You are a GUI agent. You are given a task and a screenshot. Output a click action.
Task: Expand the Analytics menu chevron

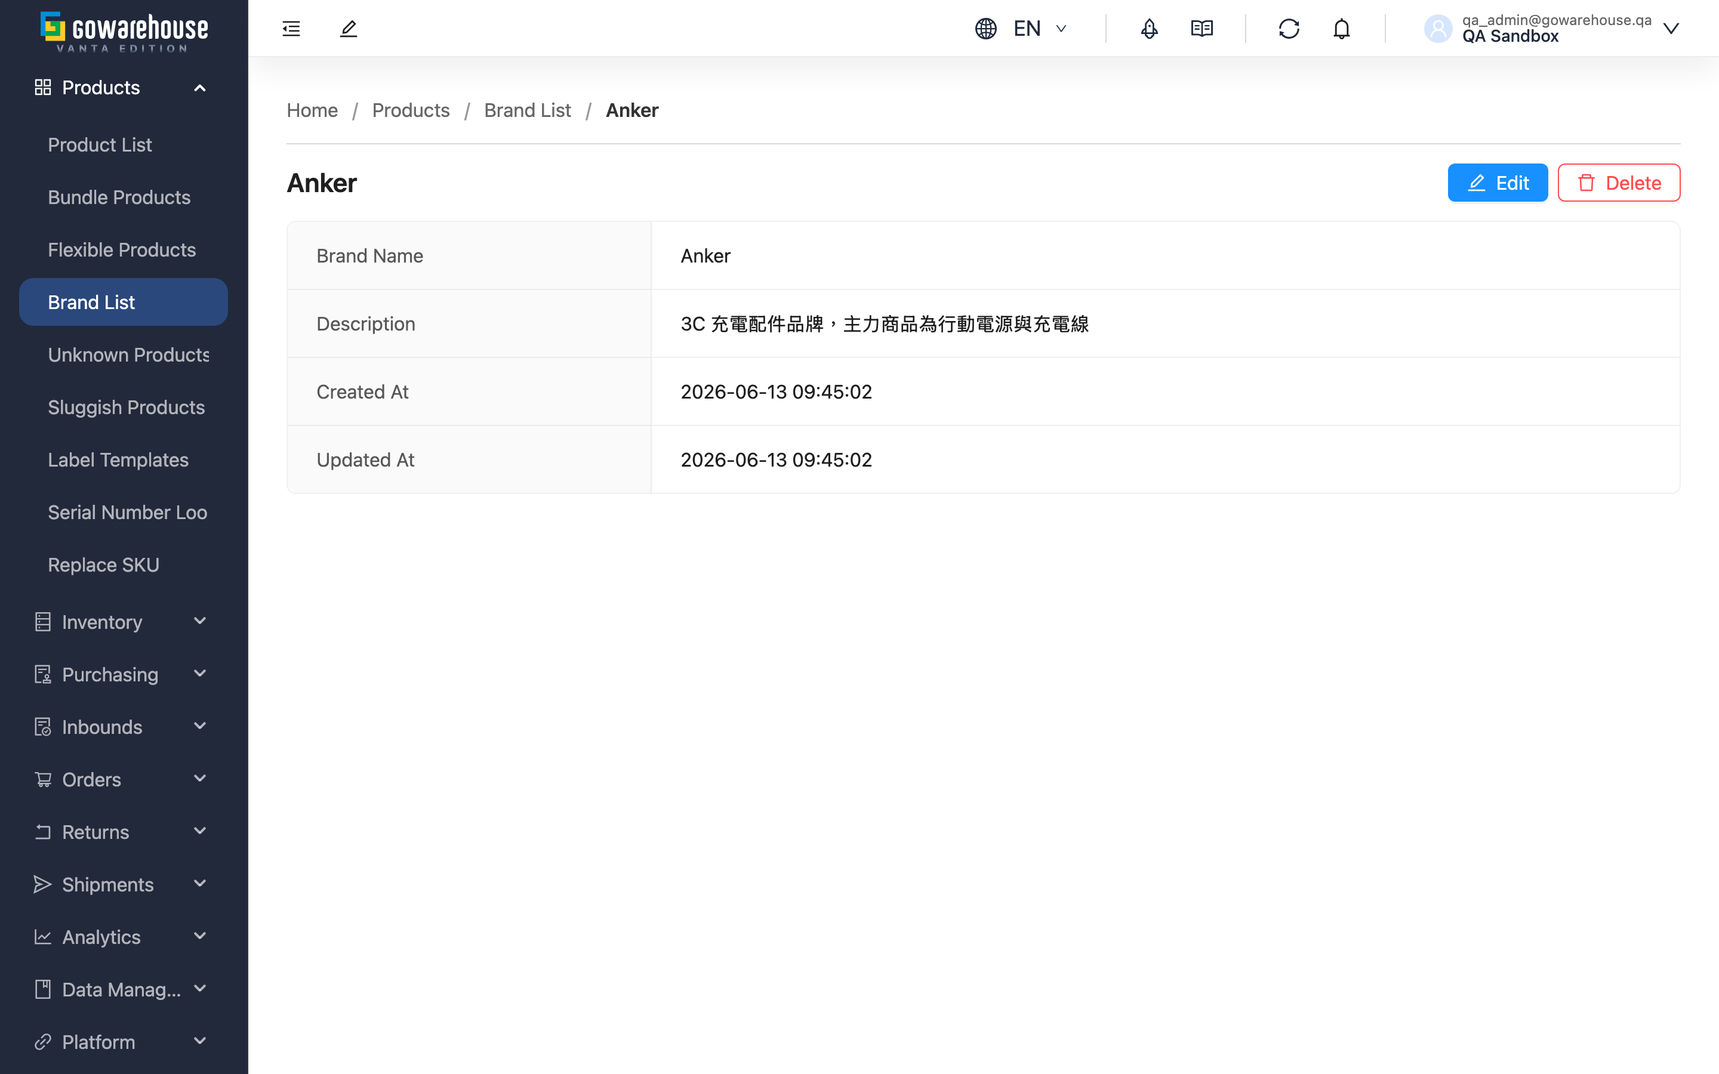point(199,936)
